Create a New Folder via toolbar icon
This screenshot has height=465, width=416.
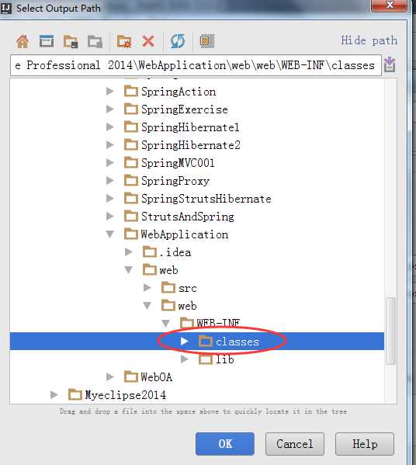(124, 41)
